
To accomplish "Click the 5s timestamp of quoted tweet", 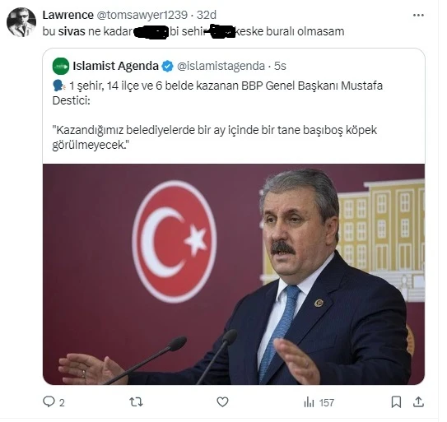I will pos(280,66).
